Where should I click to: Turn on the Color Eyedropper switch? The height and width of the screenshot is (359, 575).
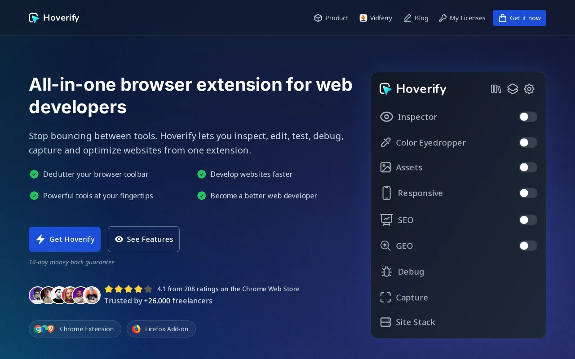pyautogui.click(x=528, y=143)
